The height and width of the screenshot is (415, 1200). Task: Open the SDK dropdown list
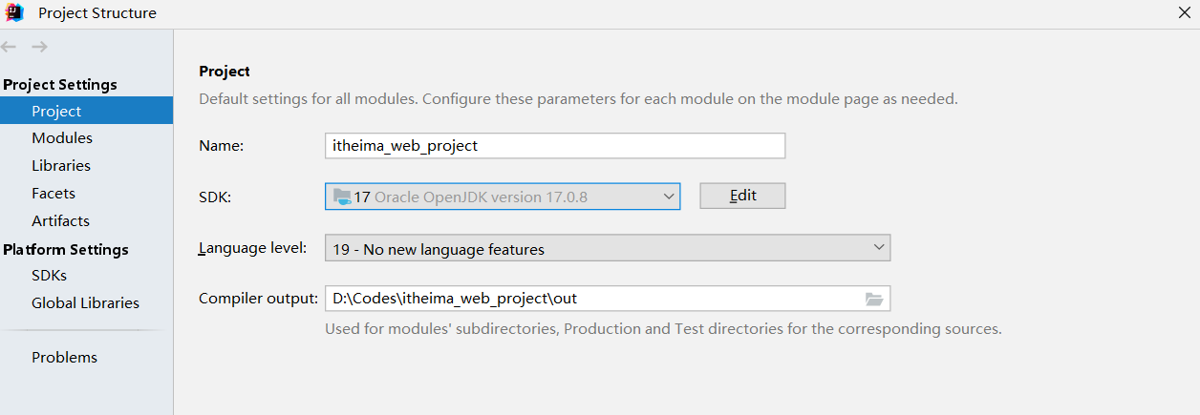pyautogui.click(x=669, y=197)
